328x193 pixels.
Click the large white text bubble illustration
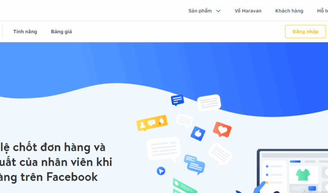[164, 149]
